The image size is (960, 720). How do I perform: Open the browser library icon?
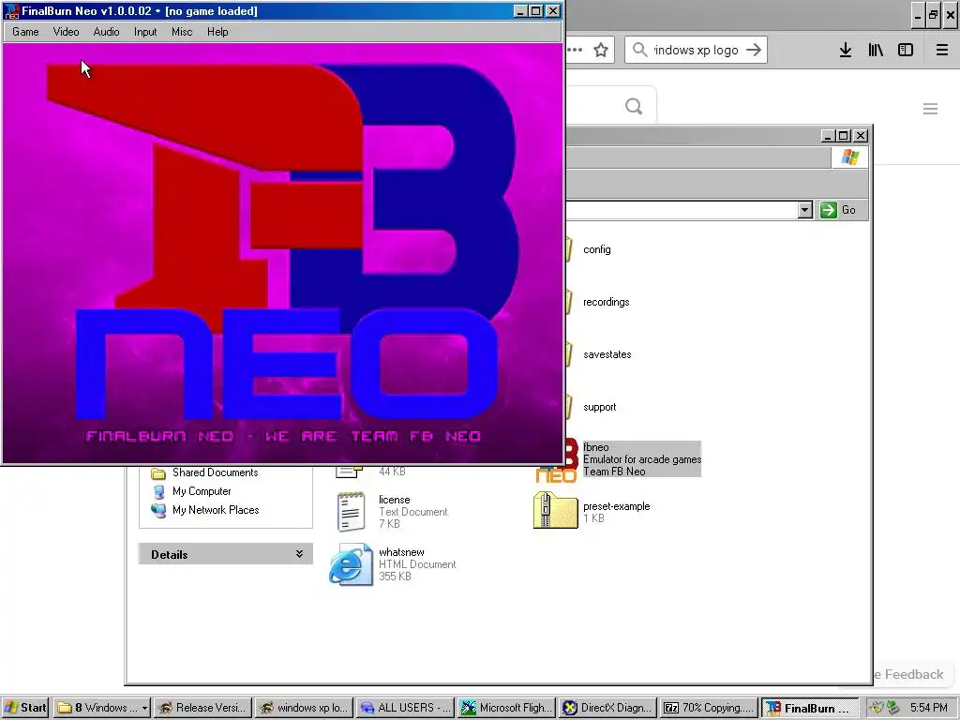click(876, 51)
